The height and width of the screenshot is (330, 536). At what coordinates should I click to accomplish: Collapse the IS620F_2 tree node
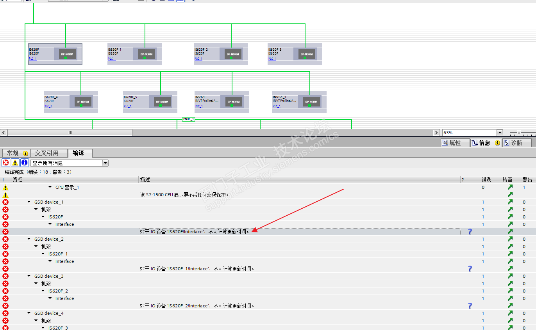43,291
